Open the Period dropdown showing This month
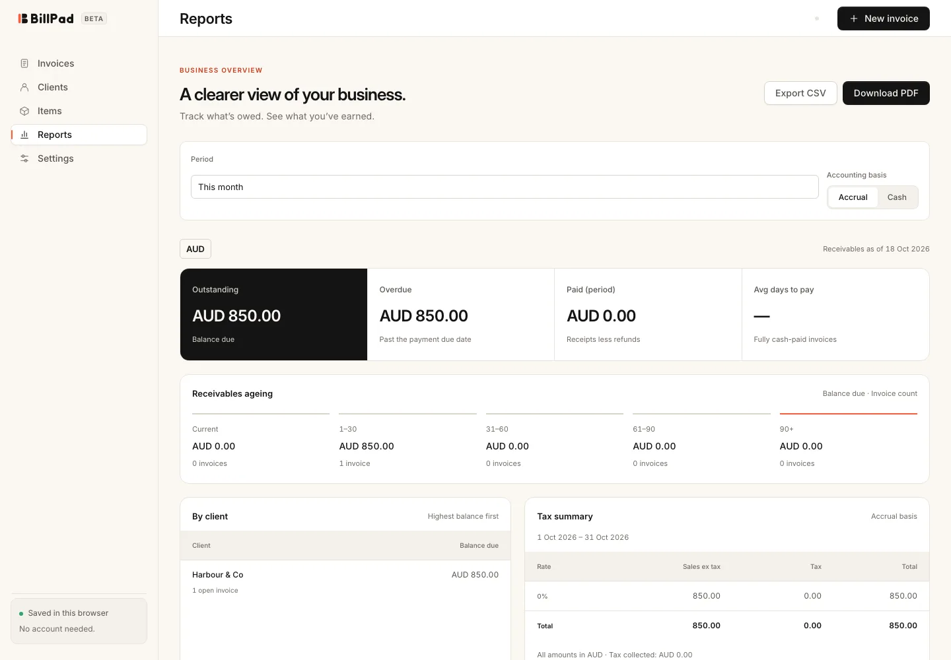This screenshot has height=660, width=951. tap(505, 187)
